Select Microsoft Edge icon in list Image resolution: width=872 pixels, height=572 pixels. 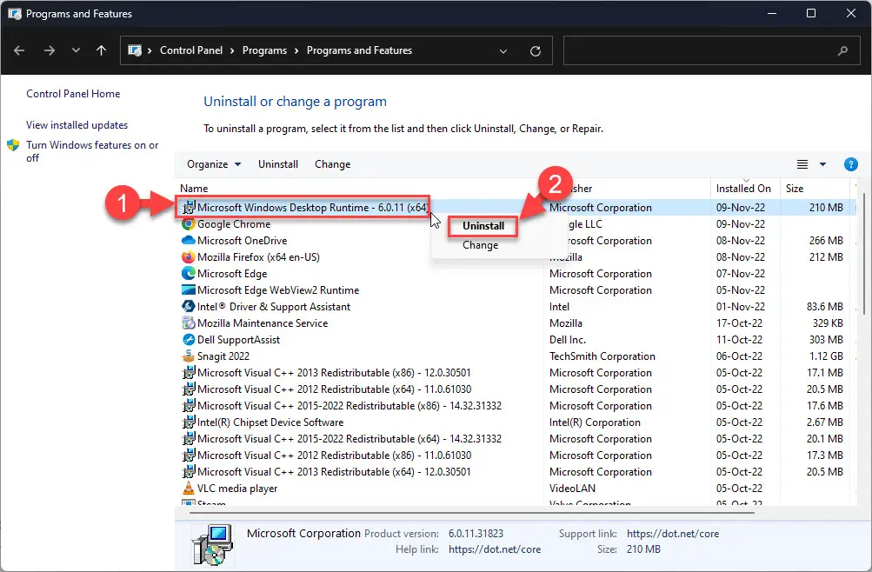189,274
